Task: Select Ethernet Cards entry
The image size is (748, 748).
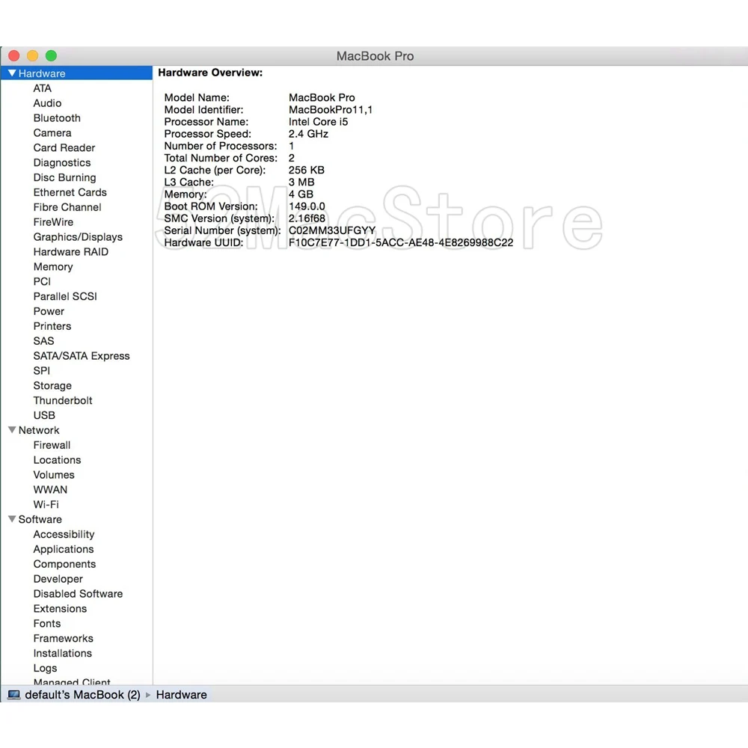Action: tap(70, 192)
